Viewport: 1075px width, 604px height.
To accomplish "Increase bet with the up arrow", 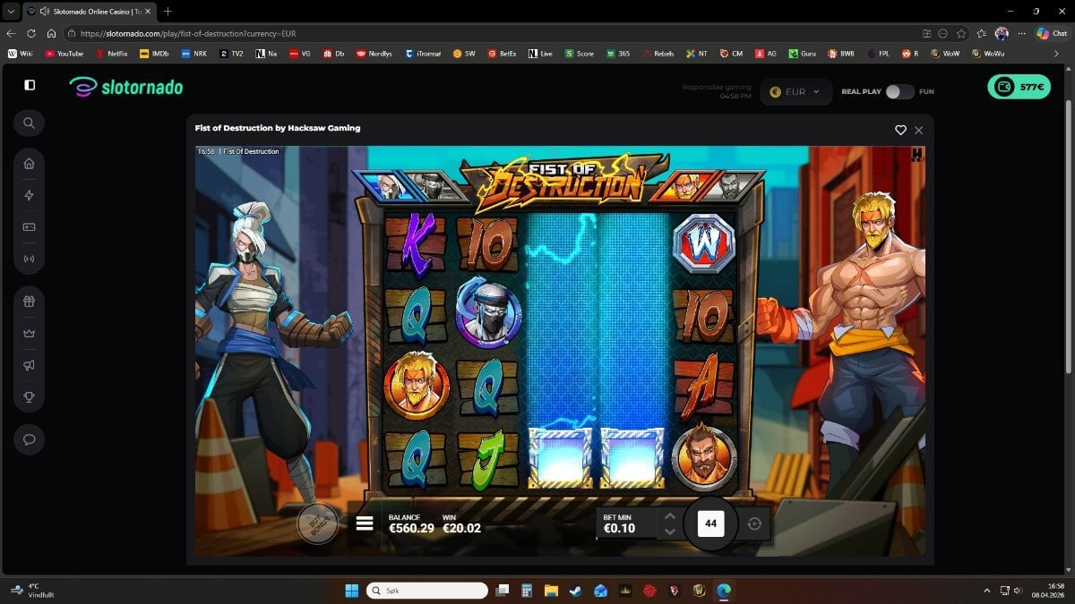I will (x=668, y=516).
